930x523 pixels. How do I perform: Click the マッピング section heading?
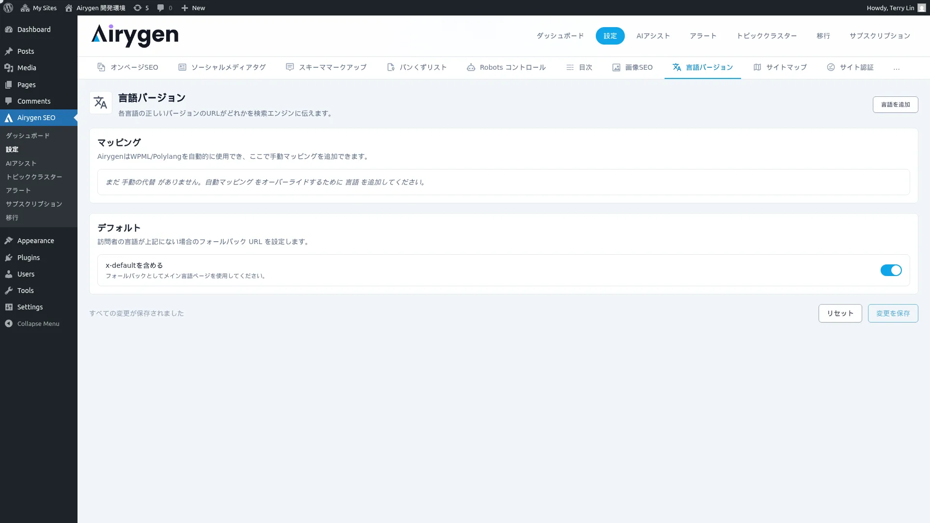coord(119,142)
